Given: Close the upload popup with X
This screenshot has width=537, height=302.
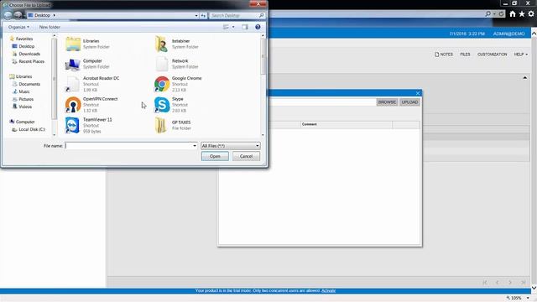Looking at the screenshot, I should click(418, 93).
